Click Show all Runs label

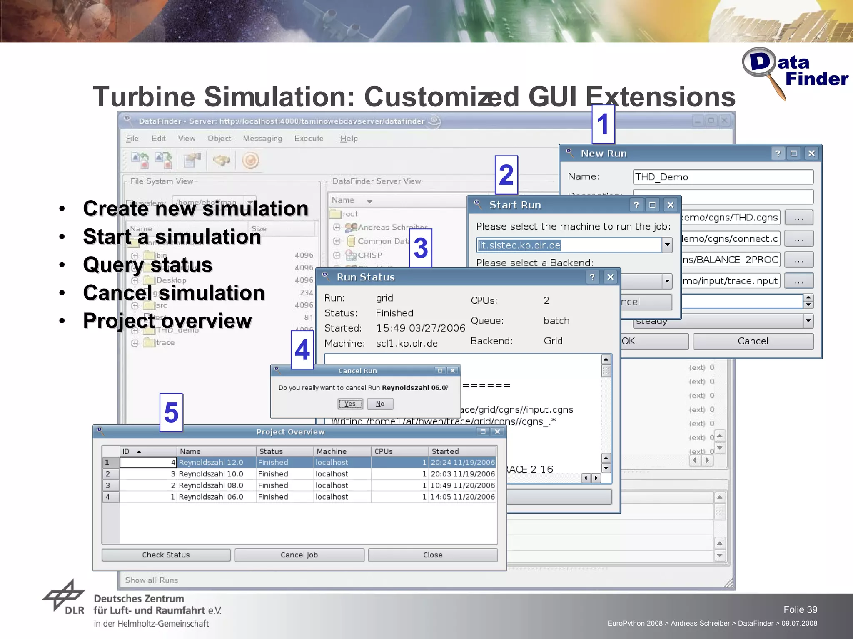152,580
